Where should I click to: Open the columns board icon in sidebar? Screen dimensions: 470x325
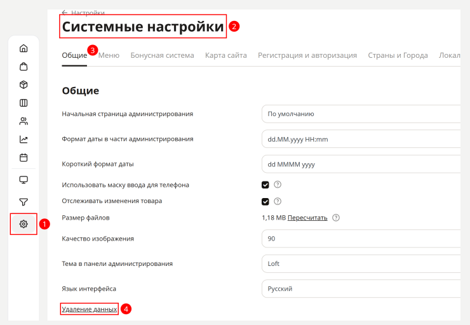pos(23,103)
